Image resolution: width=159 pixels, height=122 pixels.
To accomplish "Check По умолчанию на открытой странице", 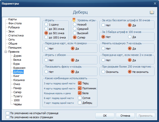I will coord(7,113).
